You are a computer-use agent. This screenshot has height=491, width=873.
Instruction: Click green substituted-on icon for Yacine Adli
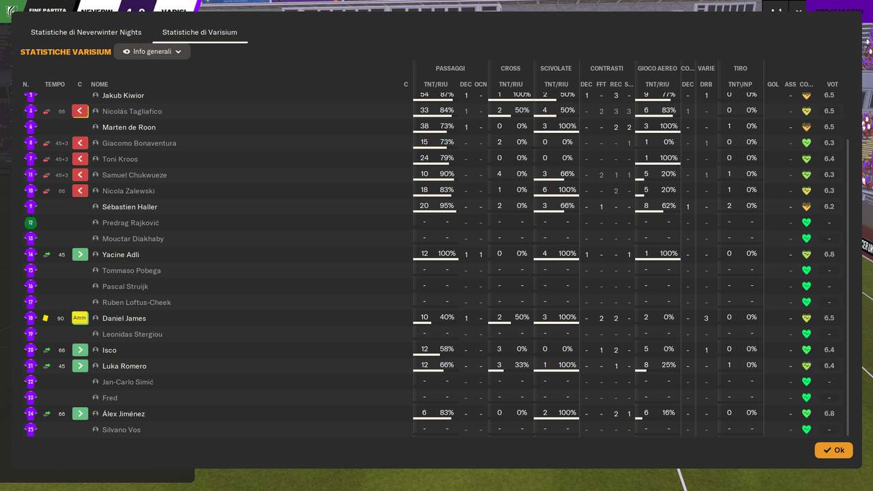pyautogui.click(x=80, y=254)
